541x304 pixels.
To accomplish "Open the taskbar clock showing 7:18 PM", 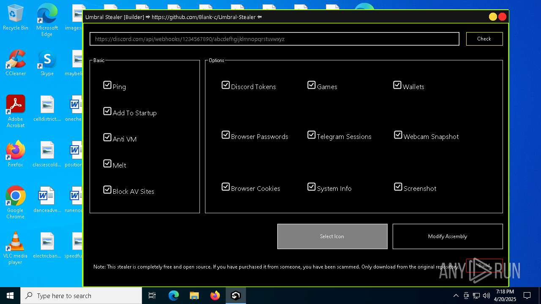I will pyautogui.click(x=505, y=296).
